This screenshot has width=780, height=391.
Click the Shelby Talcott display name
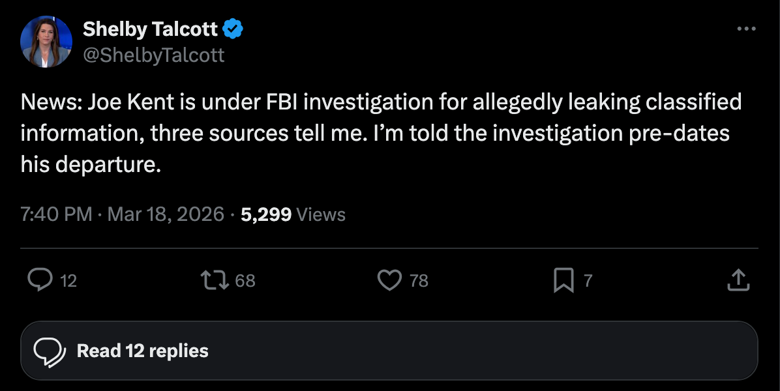click(150, 29)
